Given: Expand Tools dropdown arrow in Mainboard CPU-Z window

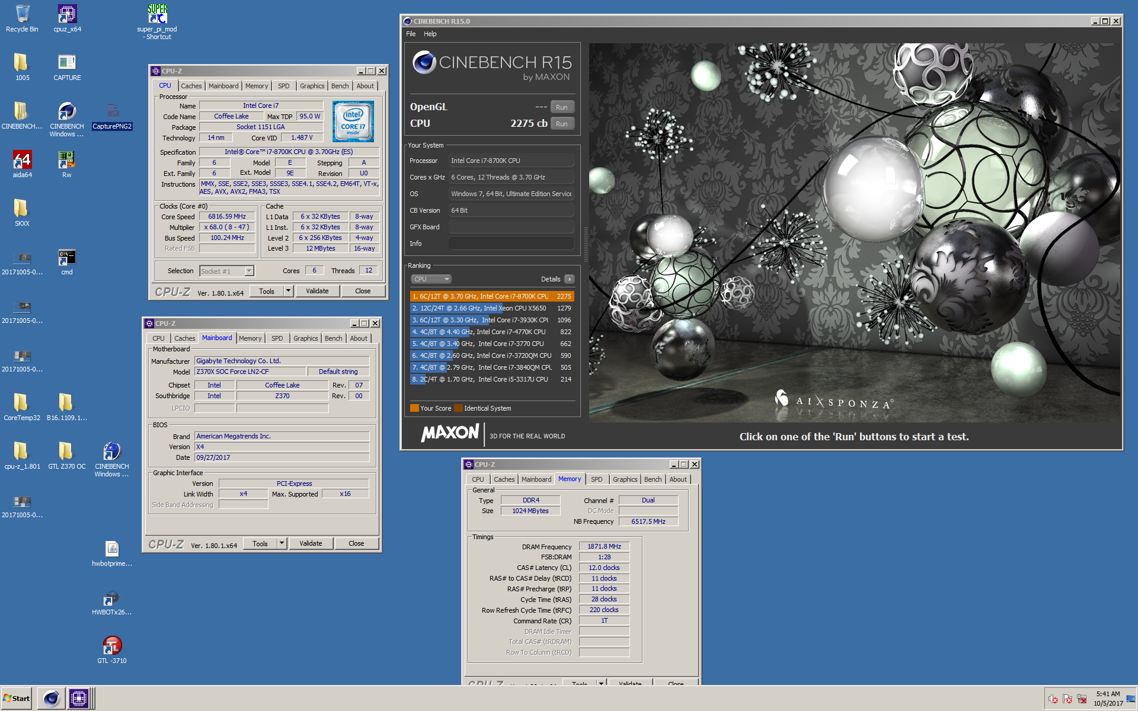Looking at the screenshot, I should tap(282, 543).
